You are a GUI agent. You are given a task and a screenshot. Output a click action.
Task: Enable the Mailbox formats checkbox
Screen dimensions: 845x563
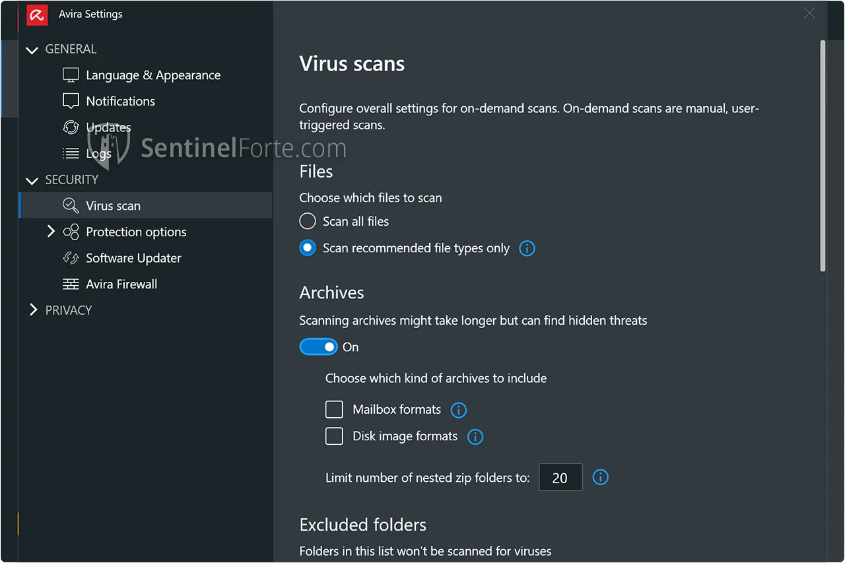[334, 409]
